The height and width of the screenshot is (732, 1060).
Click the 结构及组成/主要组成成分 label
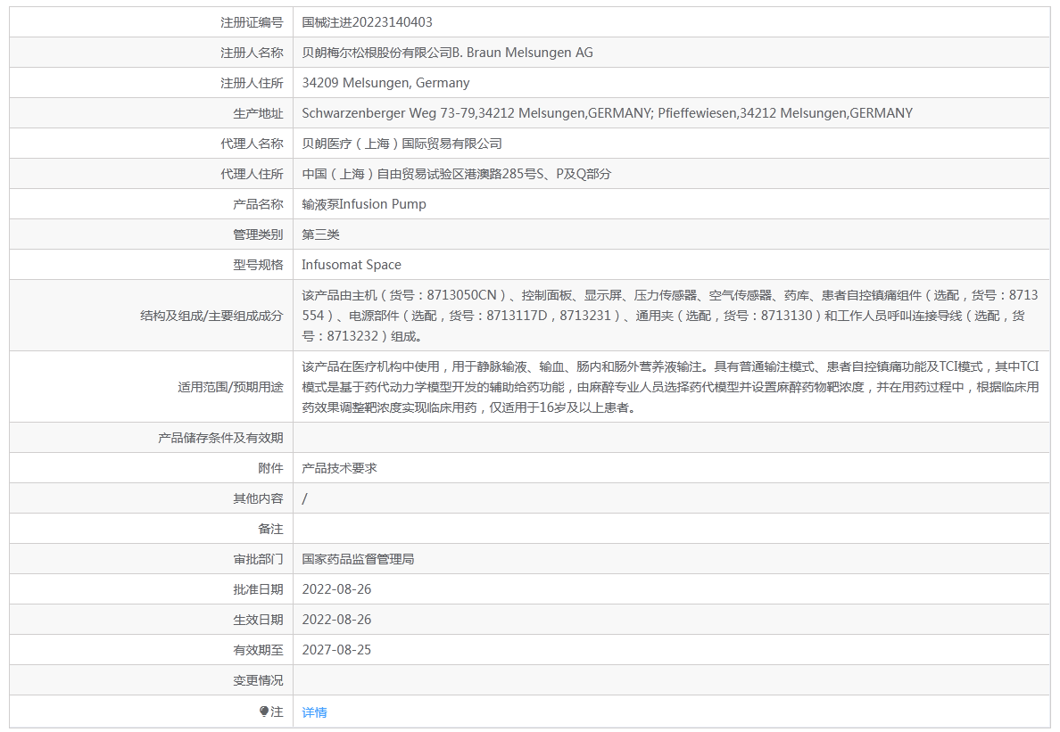(211, 316)
